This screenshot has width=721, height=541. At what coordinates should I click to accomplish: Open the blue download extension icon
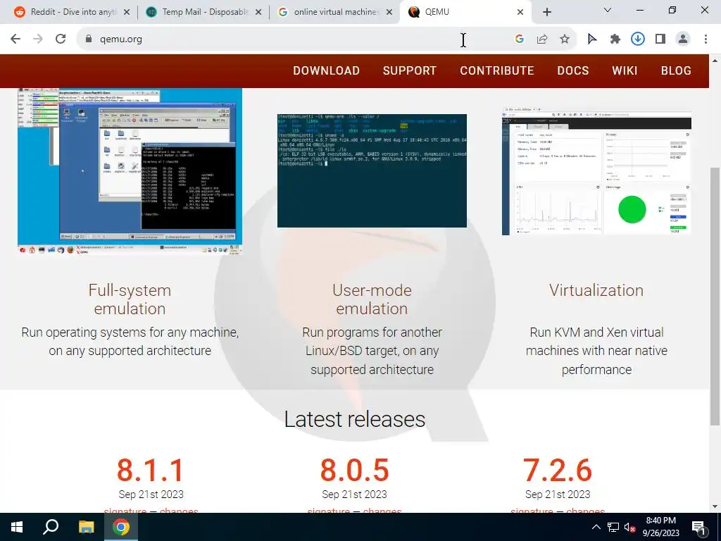[638, 39]
